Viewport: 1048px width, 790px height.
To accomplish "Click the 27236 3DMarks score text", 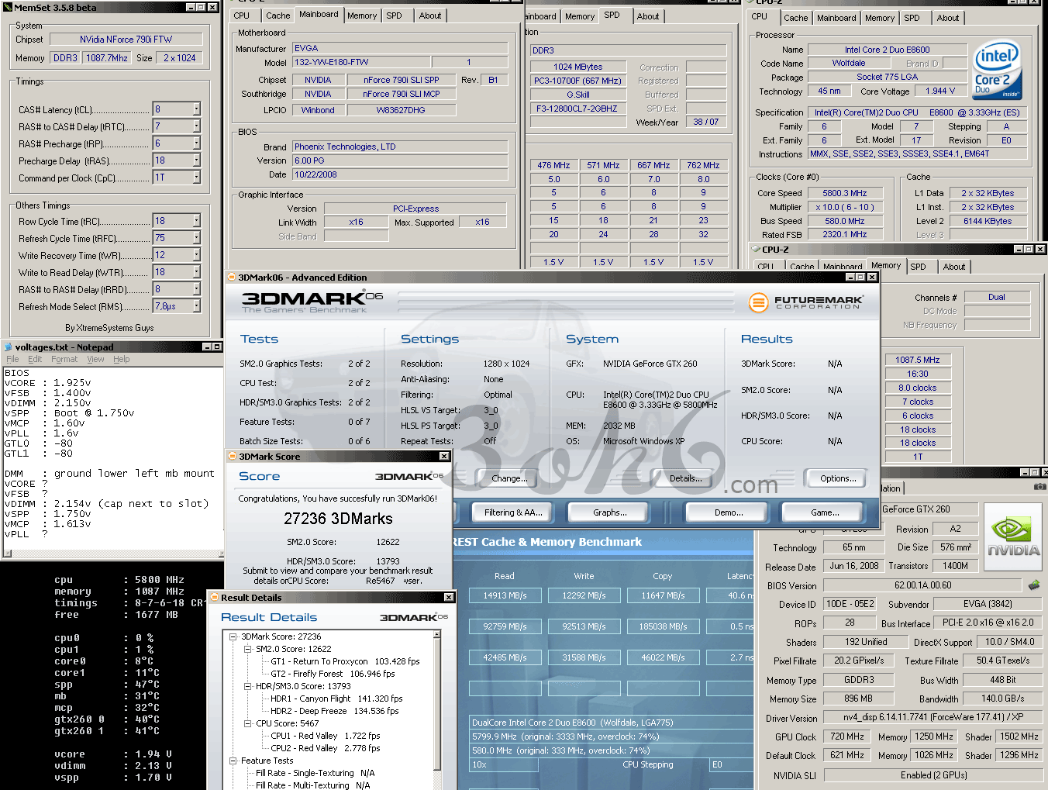I will click(x=338, y=519).
